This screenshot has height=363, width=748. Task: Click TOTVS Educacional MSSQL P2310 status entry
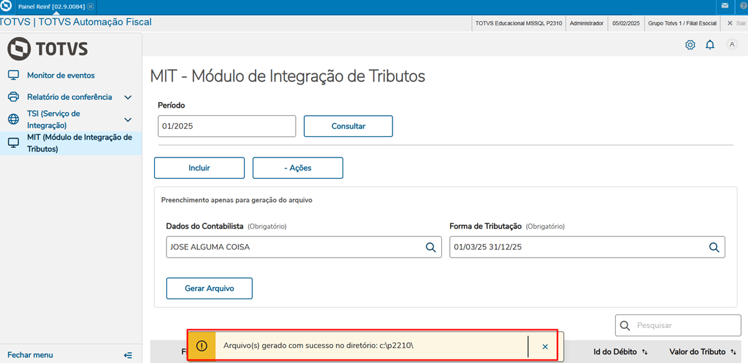coord(519,23)
